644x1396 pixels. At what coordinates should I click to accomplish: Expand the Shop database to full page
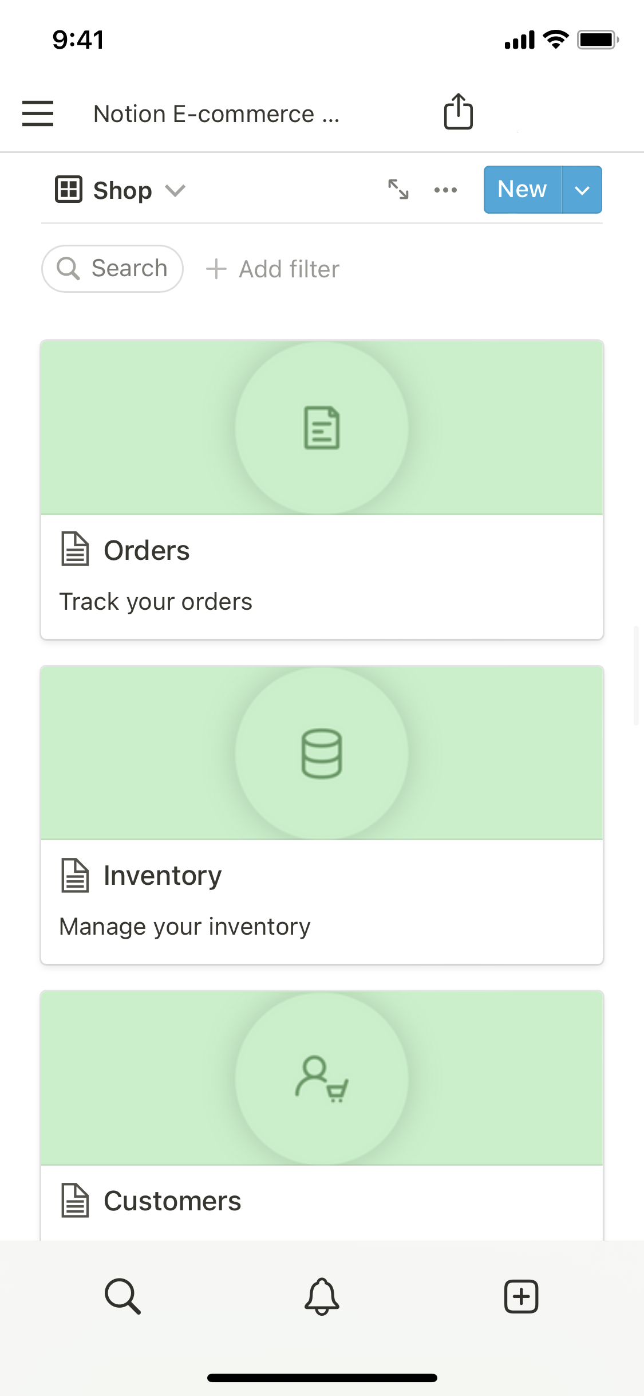click(398, 189)
